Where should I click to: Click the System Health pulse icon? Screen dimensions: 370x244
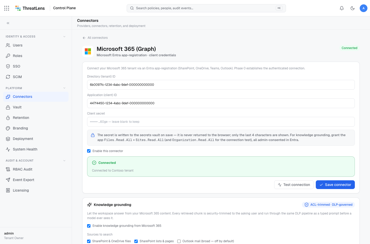[x=8, y=149]
